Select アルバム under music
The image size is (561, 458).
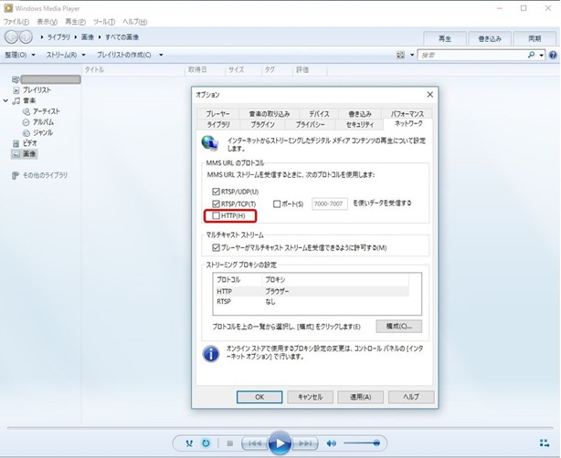pos(43,122)
